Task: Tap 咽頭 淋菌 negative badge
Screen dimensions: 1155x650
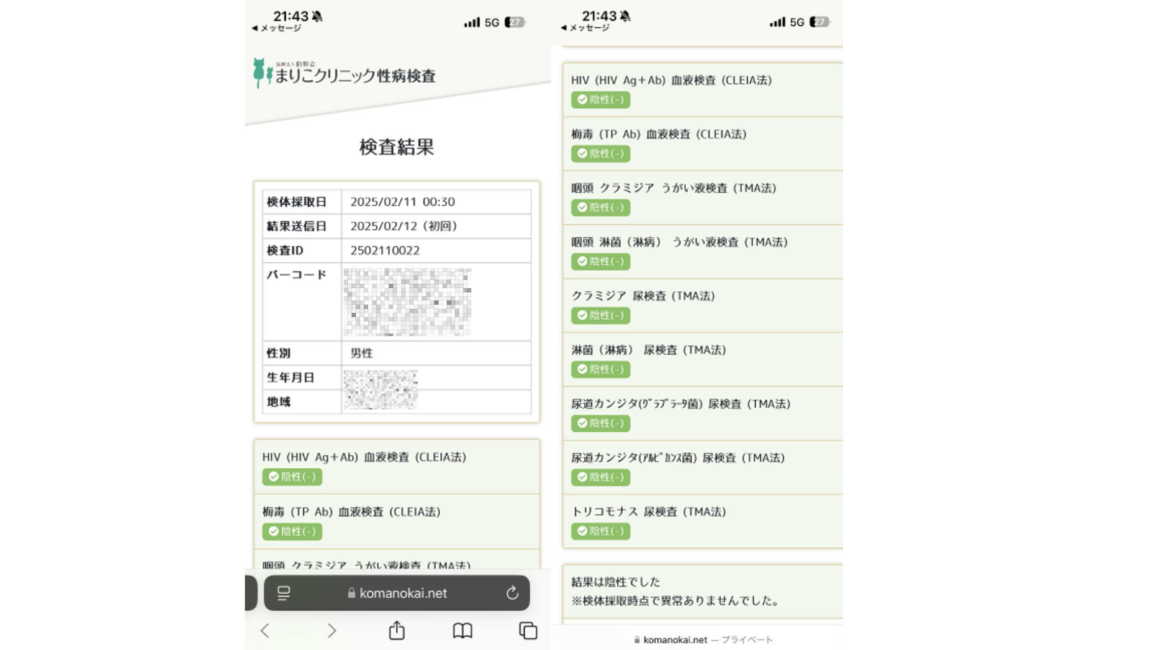Action: [x=601, y=261]
